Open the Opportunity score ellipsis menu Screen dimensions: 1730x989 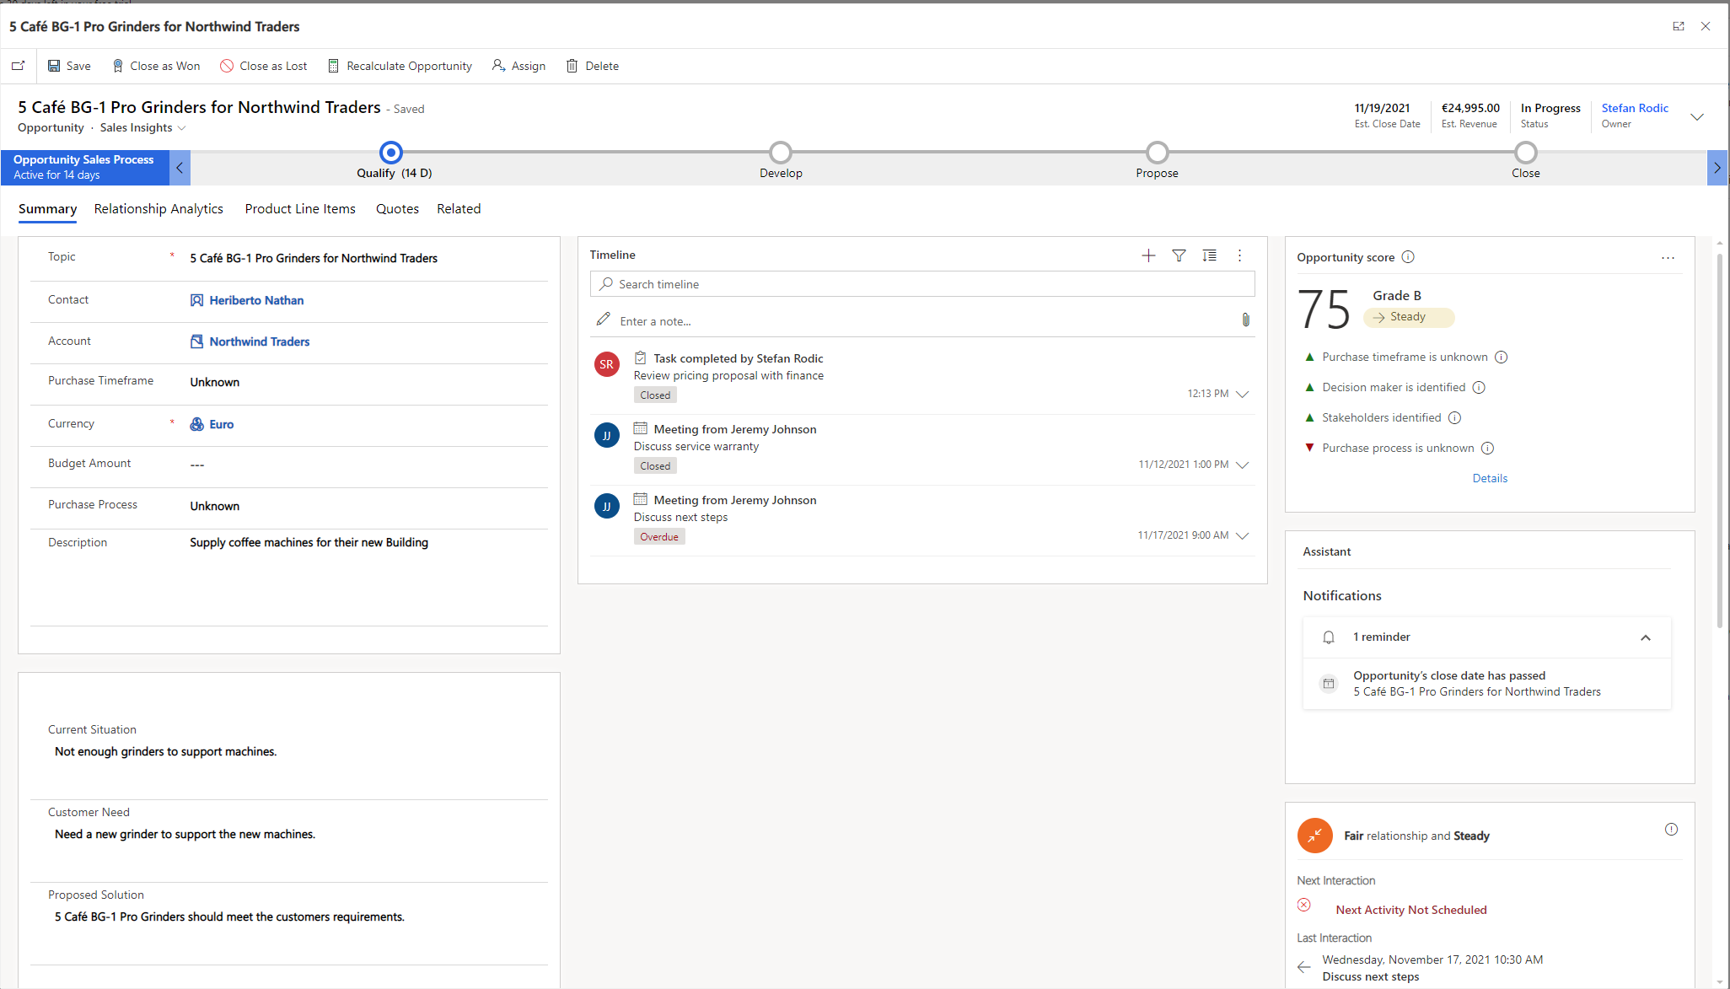pos(1668,258)
